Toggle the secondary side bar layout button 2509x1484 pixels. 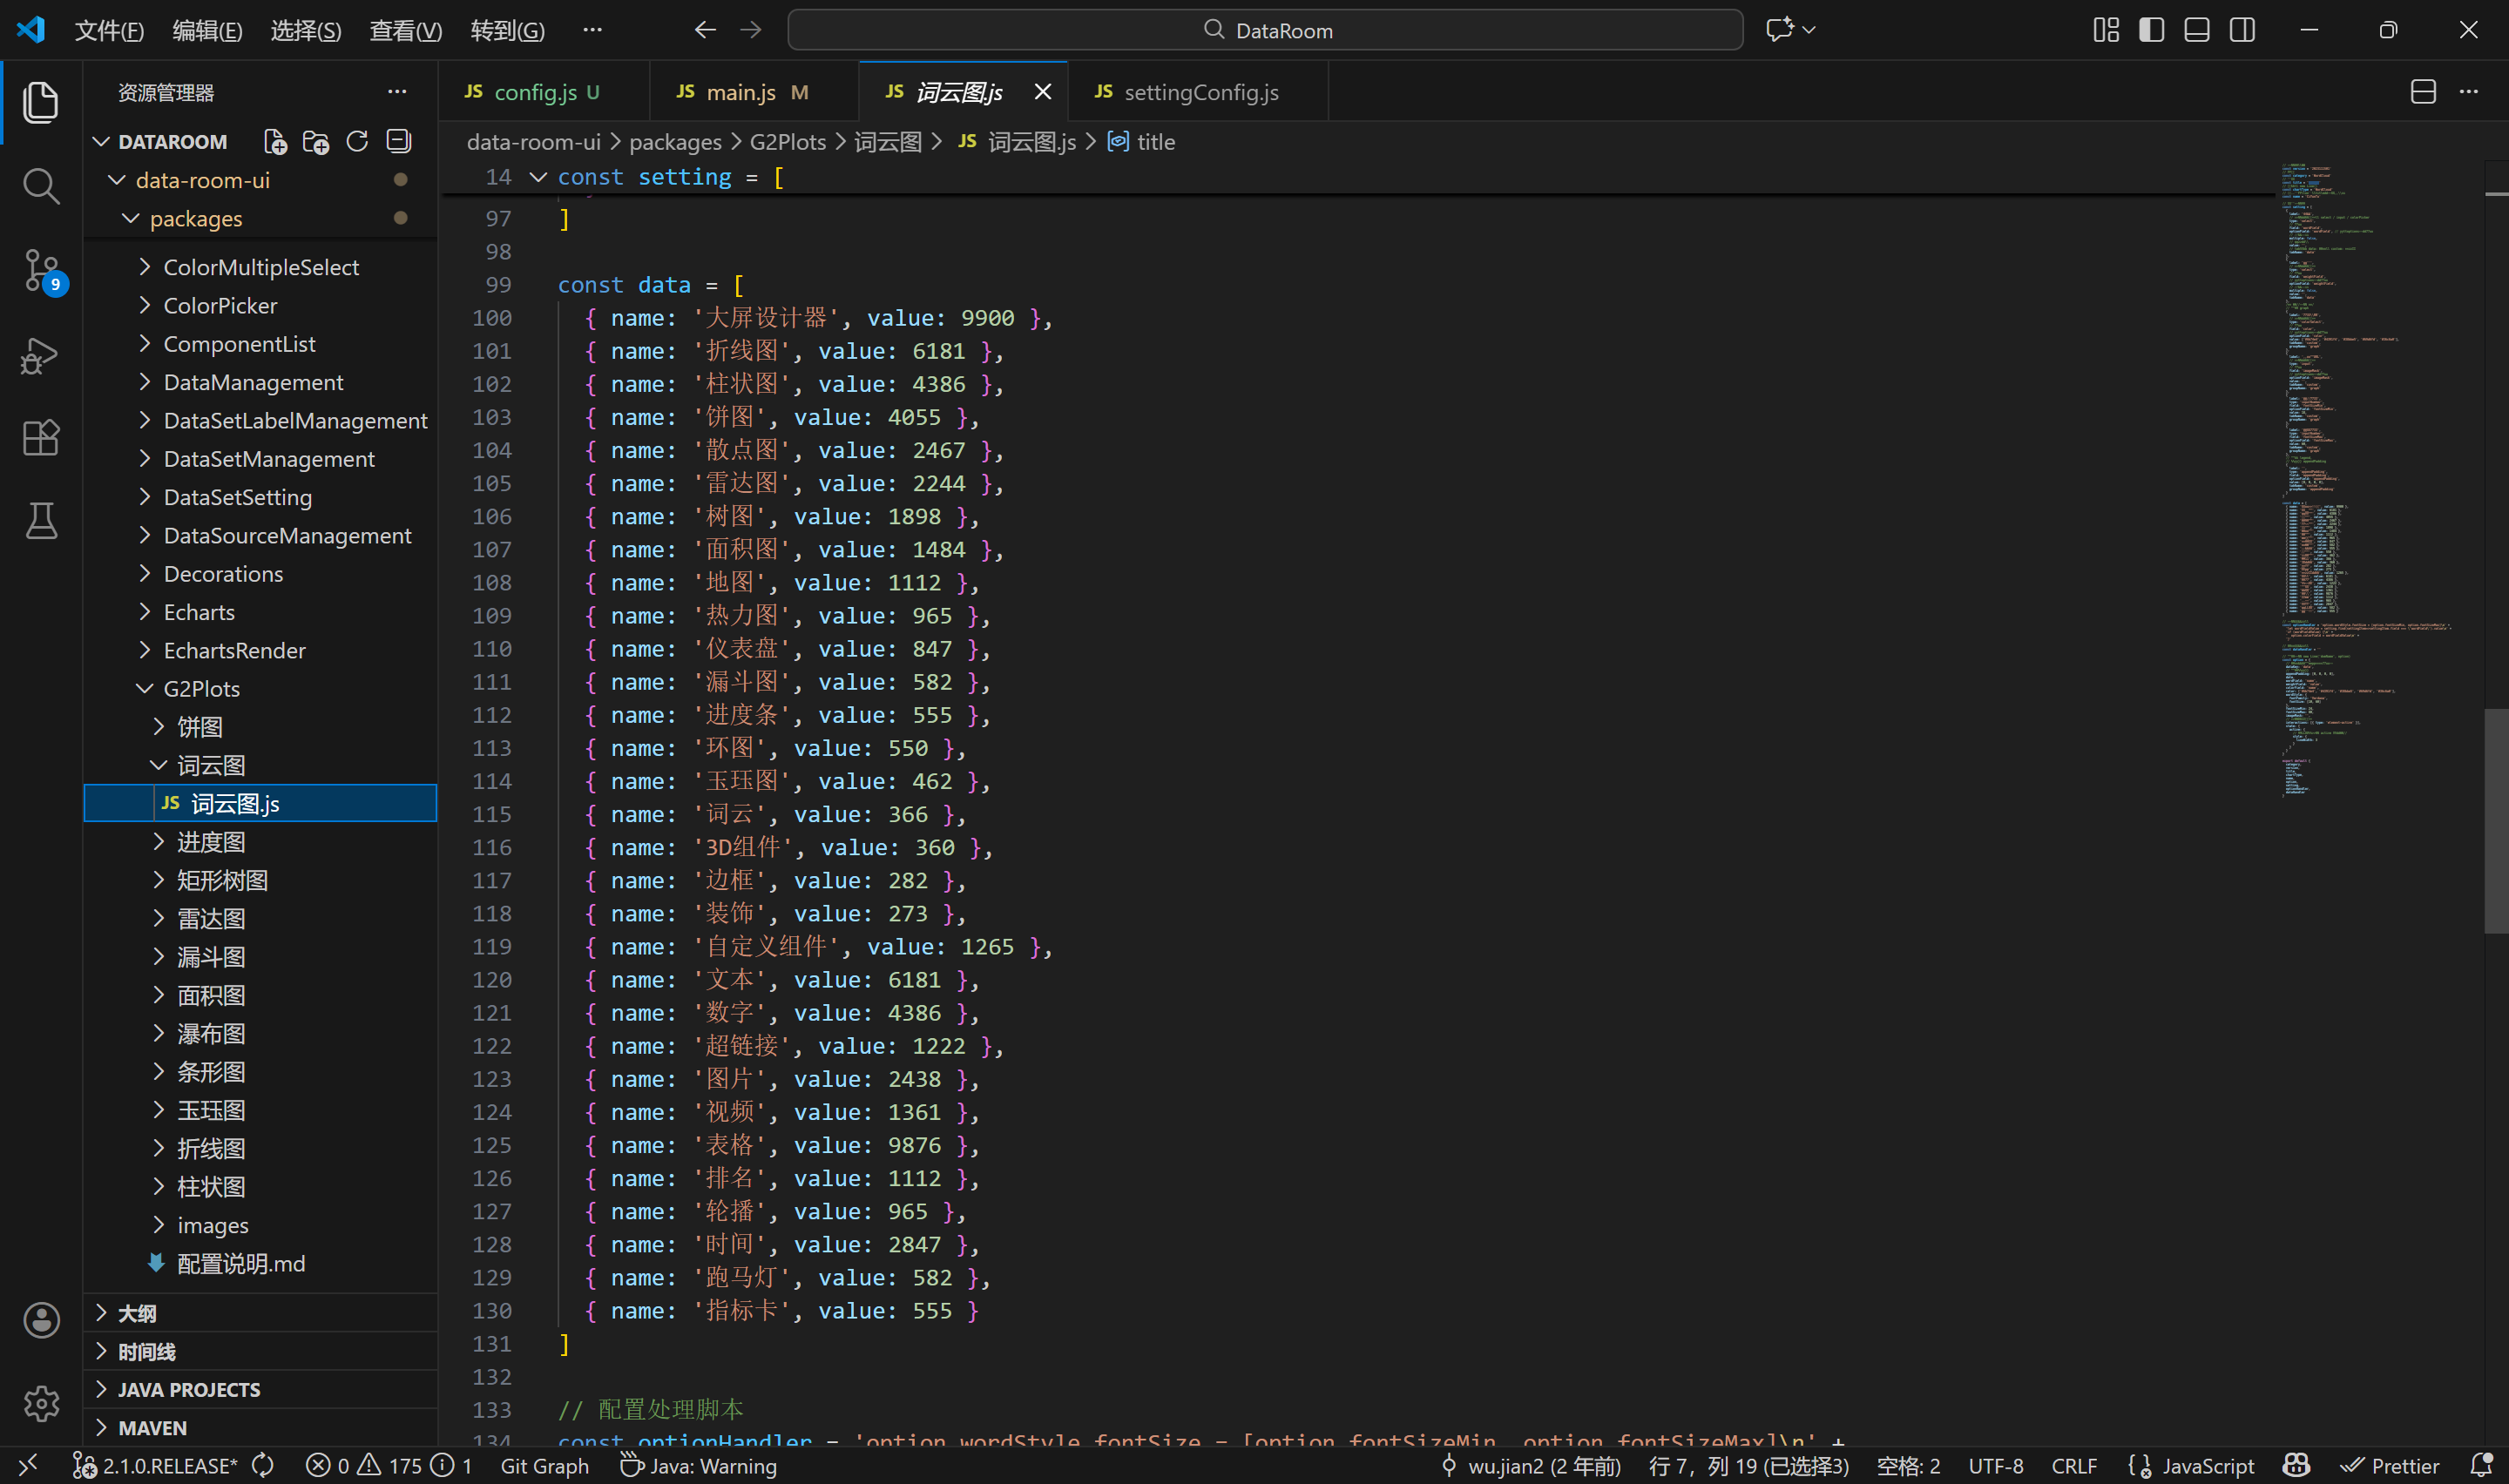point(2242,30)
